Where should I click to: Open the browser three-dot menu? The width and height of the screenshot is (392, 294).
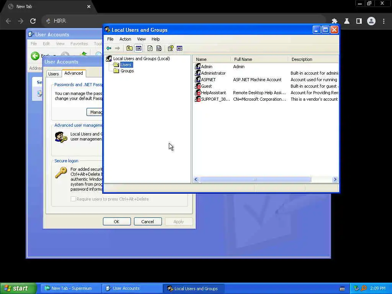(384, 21)
